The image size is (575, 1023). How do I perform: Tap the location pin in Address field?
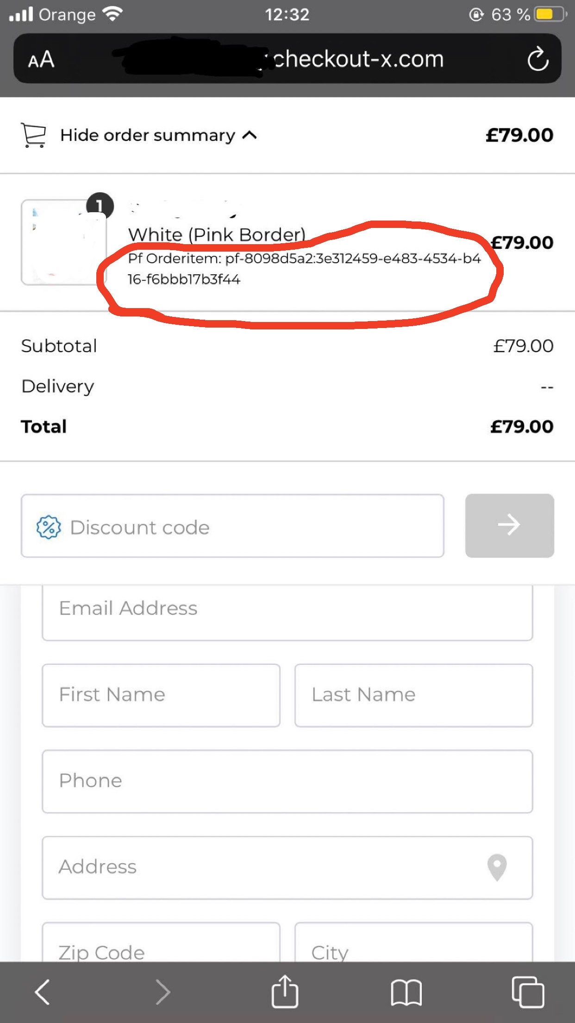coord(497,867)
